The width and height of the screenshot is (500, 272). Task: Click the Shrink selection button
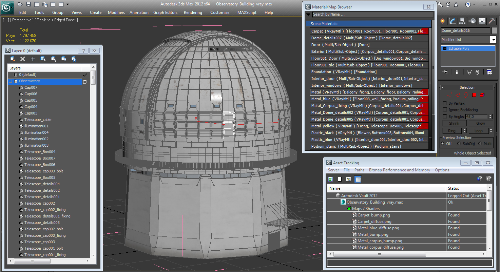(454, 124)
